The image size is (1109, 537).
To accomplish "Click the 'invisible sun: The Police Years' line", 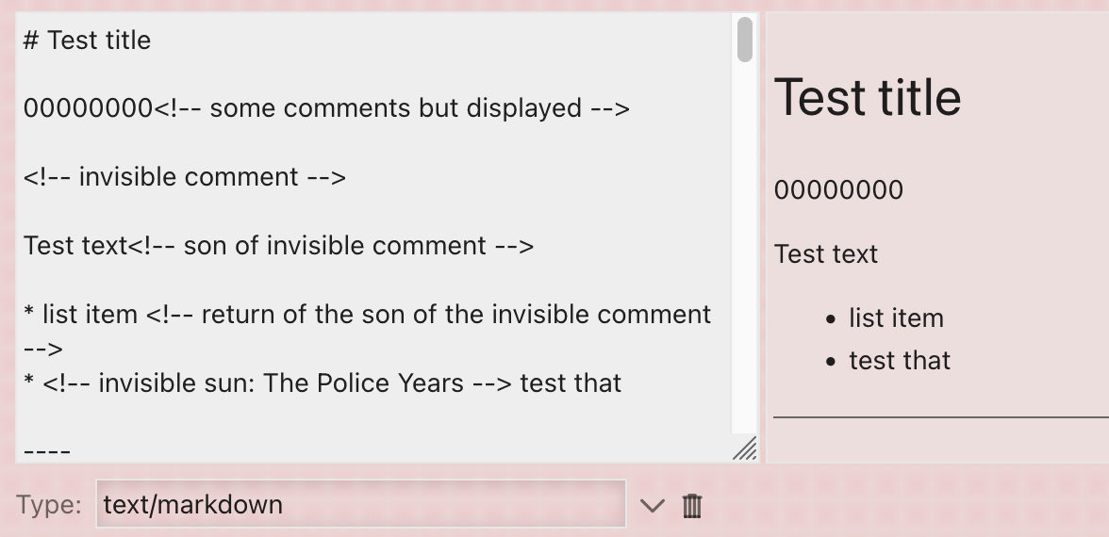I will 323,382.
